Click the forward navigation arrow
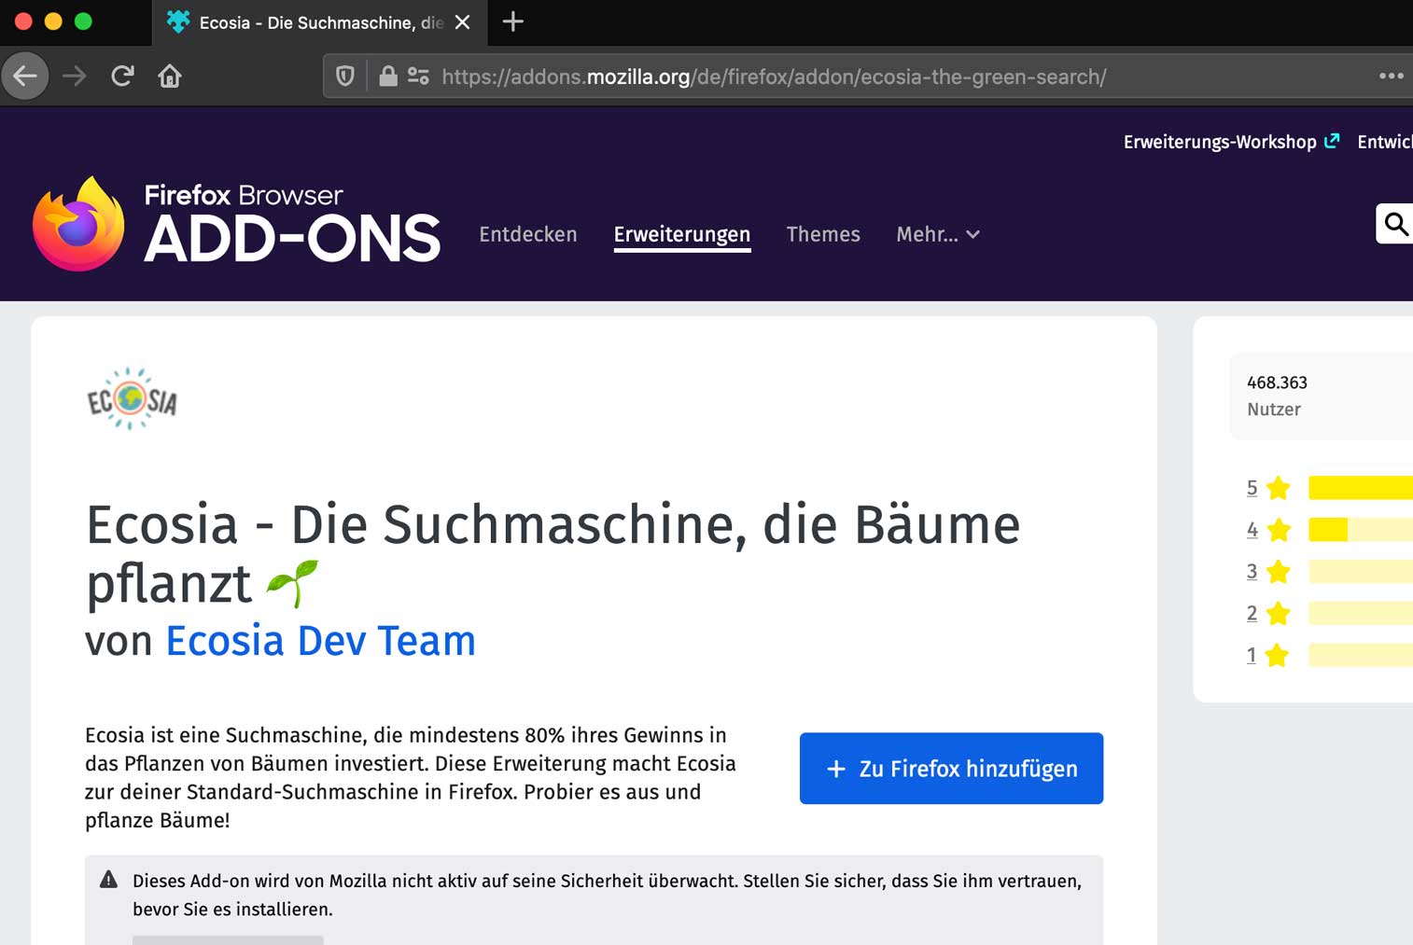Image resolution: width=1413 pixels, height=945 pixels. (x=75, y=76)
